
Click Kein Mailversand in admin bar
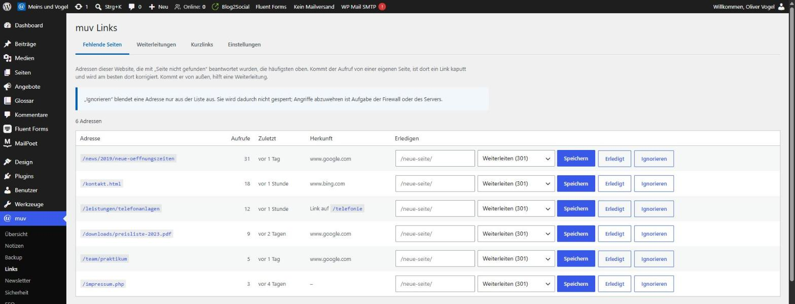coord(314,7)
